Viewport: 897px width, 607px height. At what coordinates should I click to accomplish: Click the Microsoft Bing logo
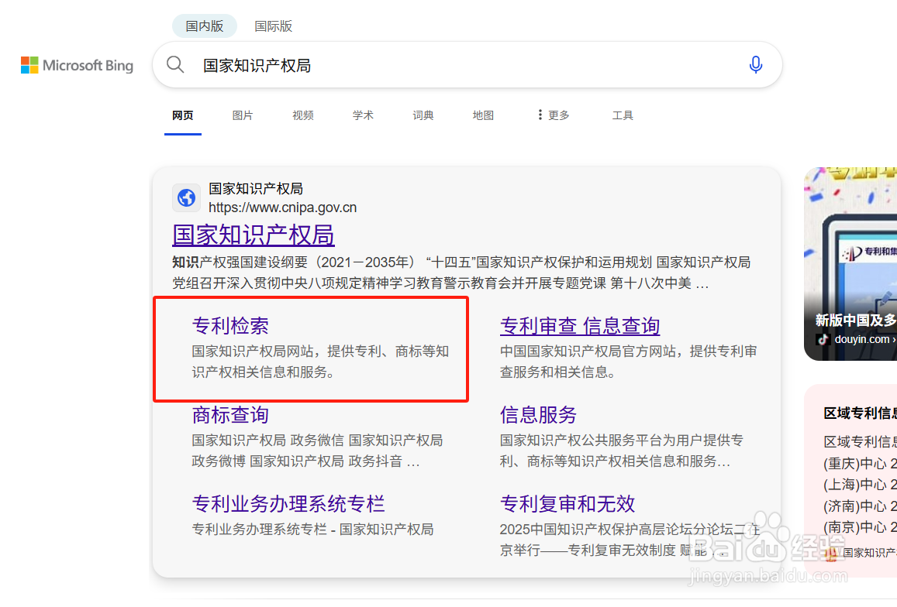click(x=77, y=65)
